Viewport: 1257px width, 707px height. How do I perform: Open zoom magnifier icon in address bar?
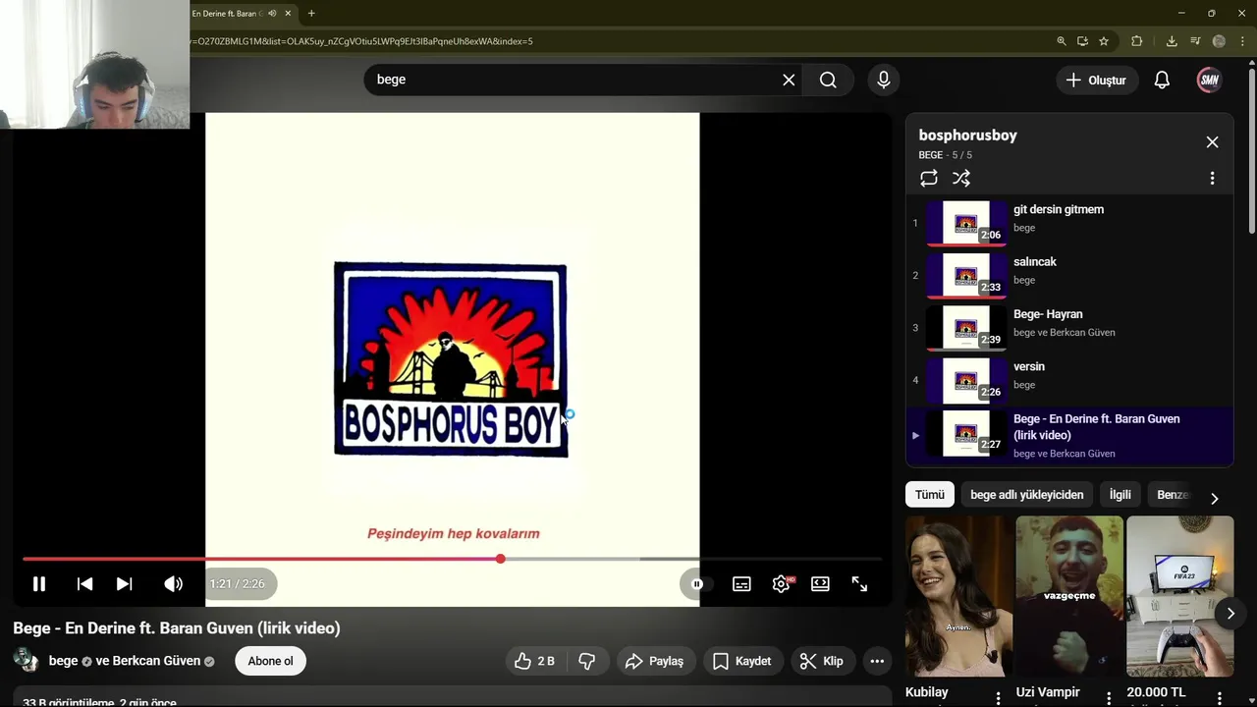point(1062,41)
